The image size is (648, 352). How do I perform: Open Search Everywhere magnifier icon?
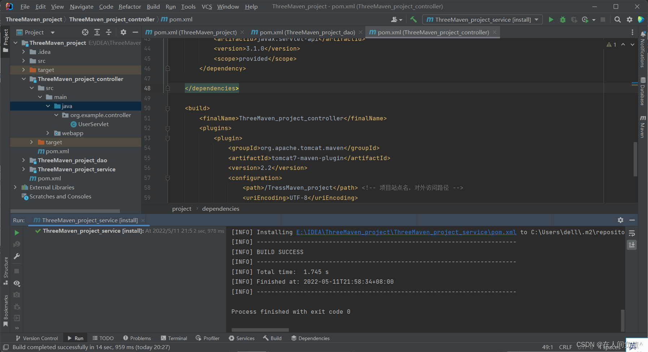[x=618, y=20]
